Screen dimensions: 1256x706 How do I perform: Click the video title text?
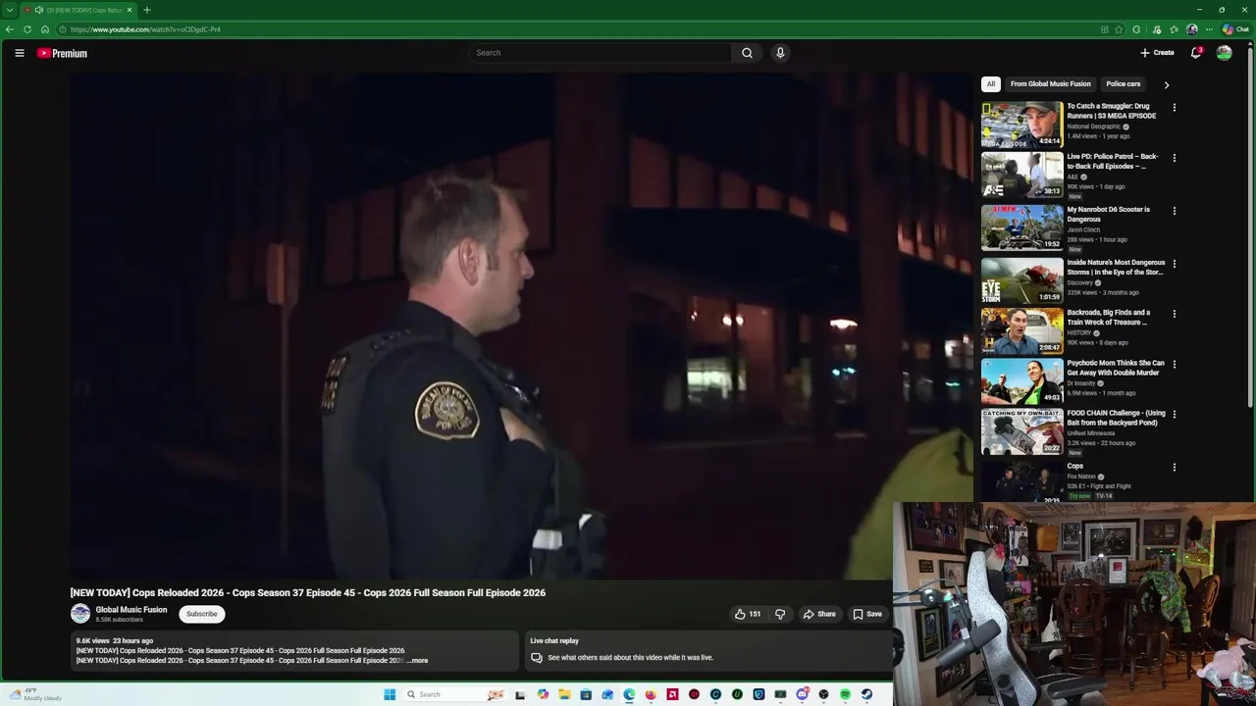[307, 593]
